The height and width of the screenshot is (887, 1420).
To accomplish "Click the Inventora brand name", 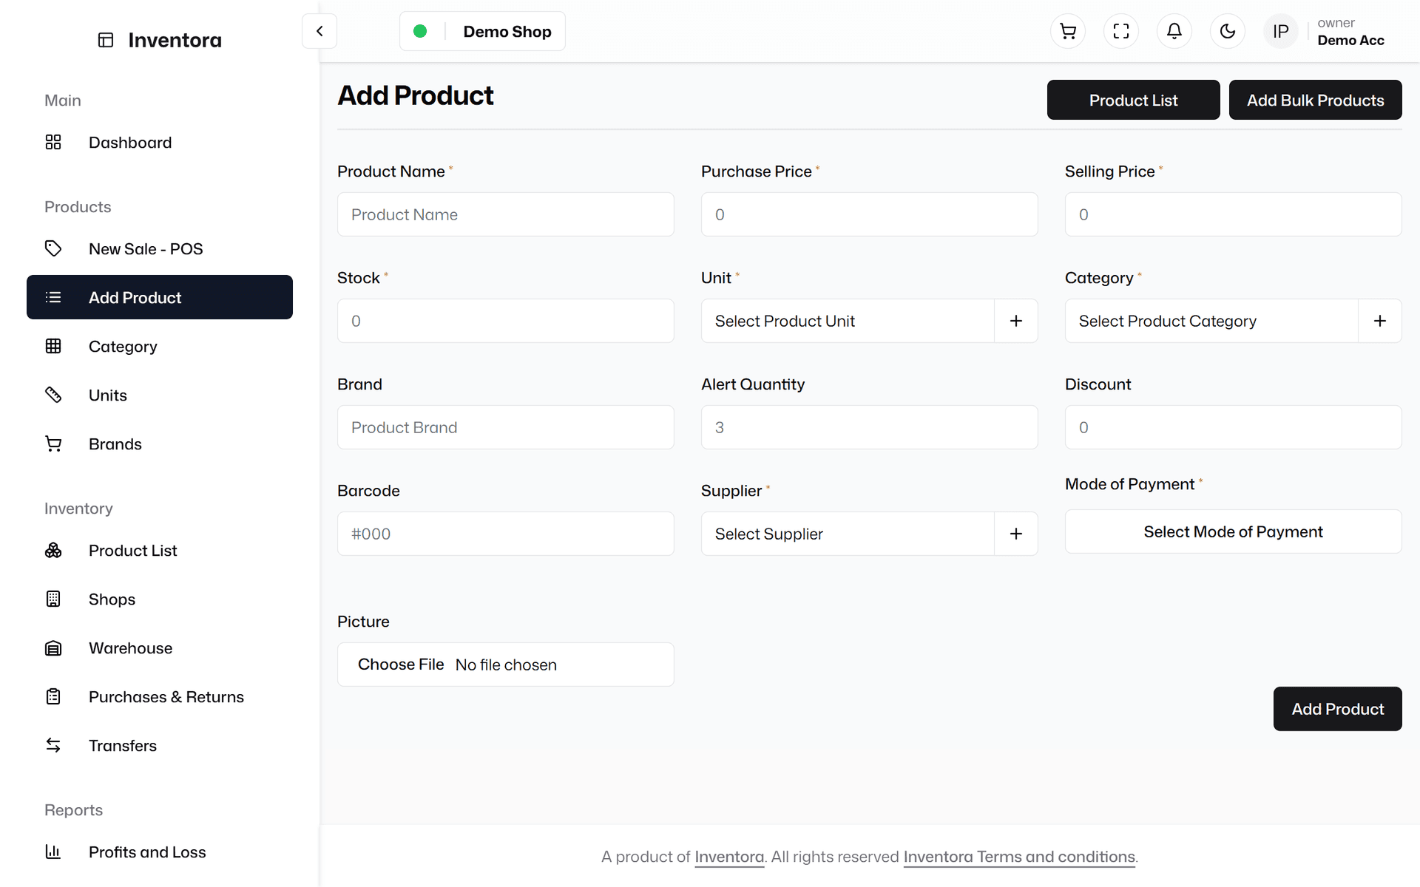I will click(x=175, y=40).
